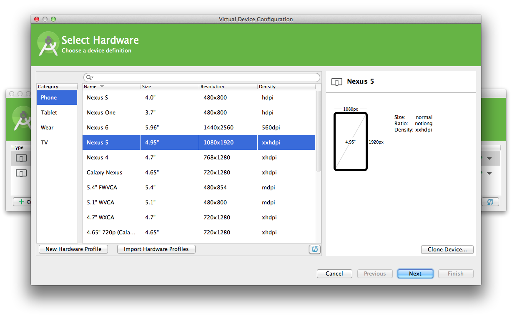The image size is (512, 318).
Task: Focus the device search field
Action: coord(204,78)
